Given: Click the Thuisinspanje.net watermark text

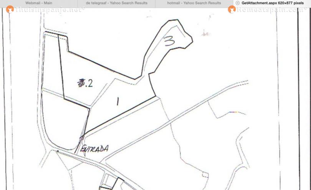Looking at the screenshot, I should (x=50, y=10).
